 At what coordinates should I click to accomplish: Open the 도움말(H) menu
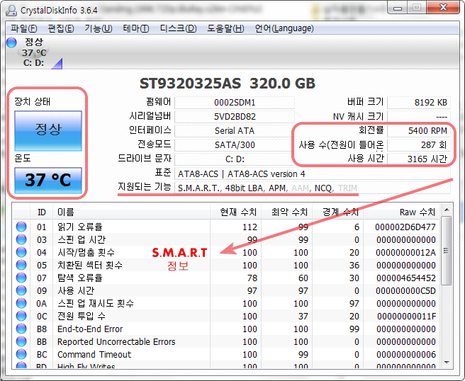click(225, 28)
